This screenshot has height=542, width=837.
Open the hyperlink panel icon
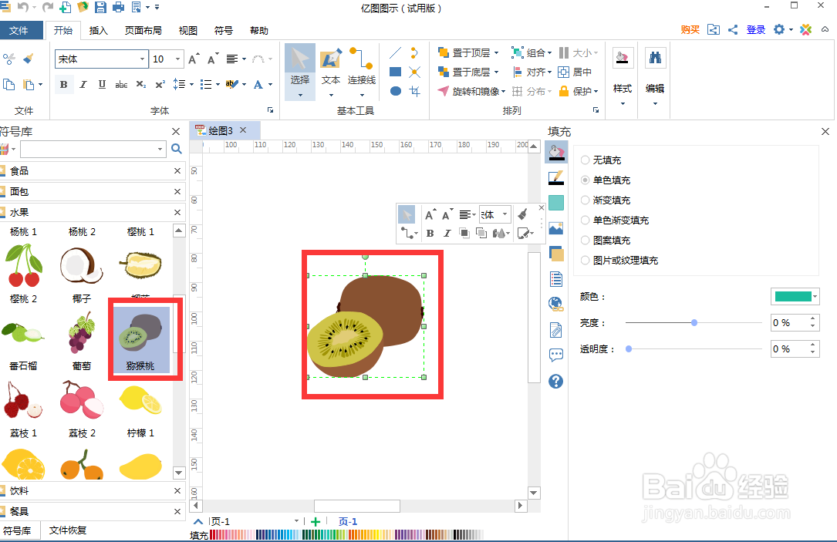tap(555, 304)
